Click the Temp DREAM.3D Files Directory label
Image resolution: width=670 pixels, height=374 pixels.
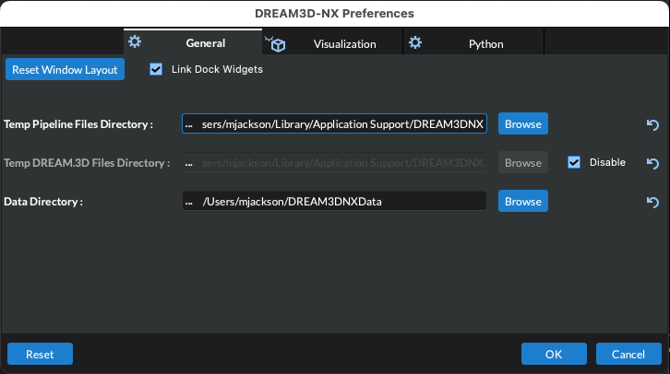pyautogui.click(x=87, y=163)
